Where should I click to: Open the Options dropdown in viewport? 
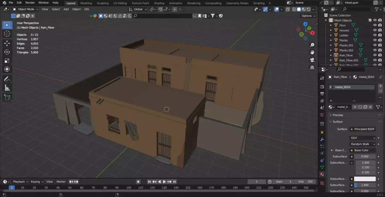308,16
